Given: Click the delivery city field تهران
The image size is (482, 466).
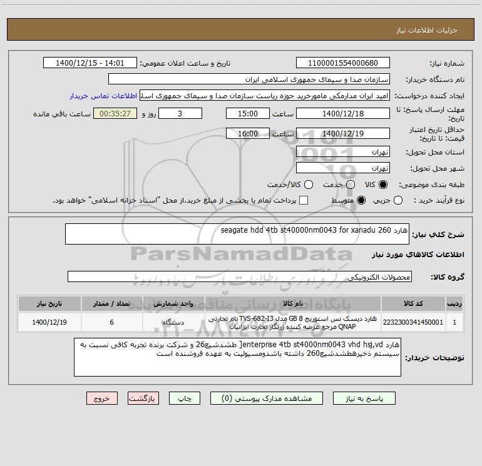Looking at the screenshot, I should [343, 168].
